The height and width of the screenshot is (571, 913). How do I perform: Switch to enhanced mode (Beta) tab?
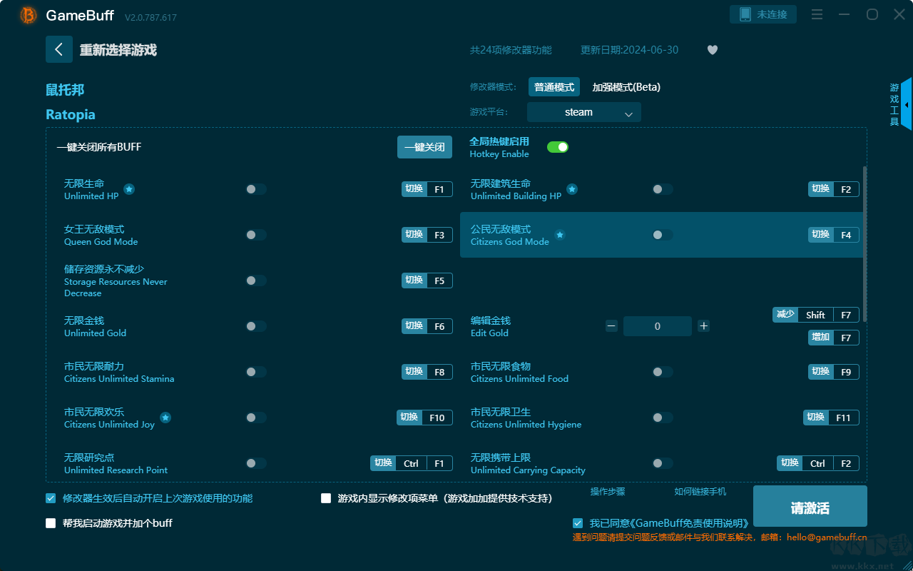[626, 87]
